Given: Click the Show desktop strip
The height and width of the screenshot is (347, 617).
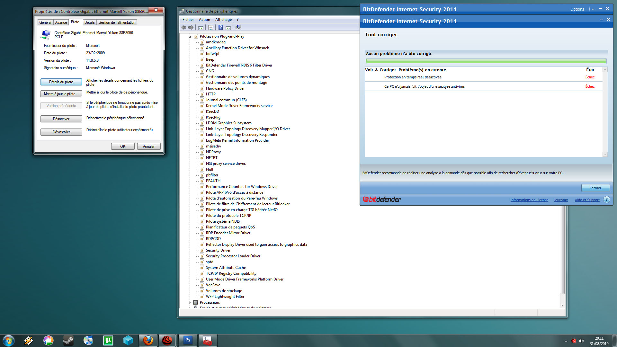Looking at the screenshot, I should click(614, 341).
